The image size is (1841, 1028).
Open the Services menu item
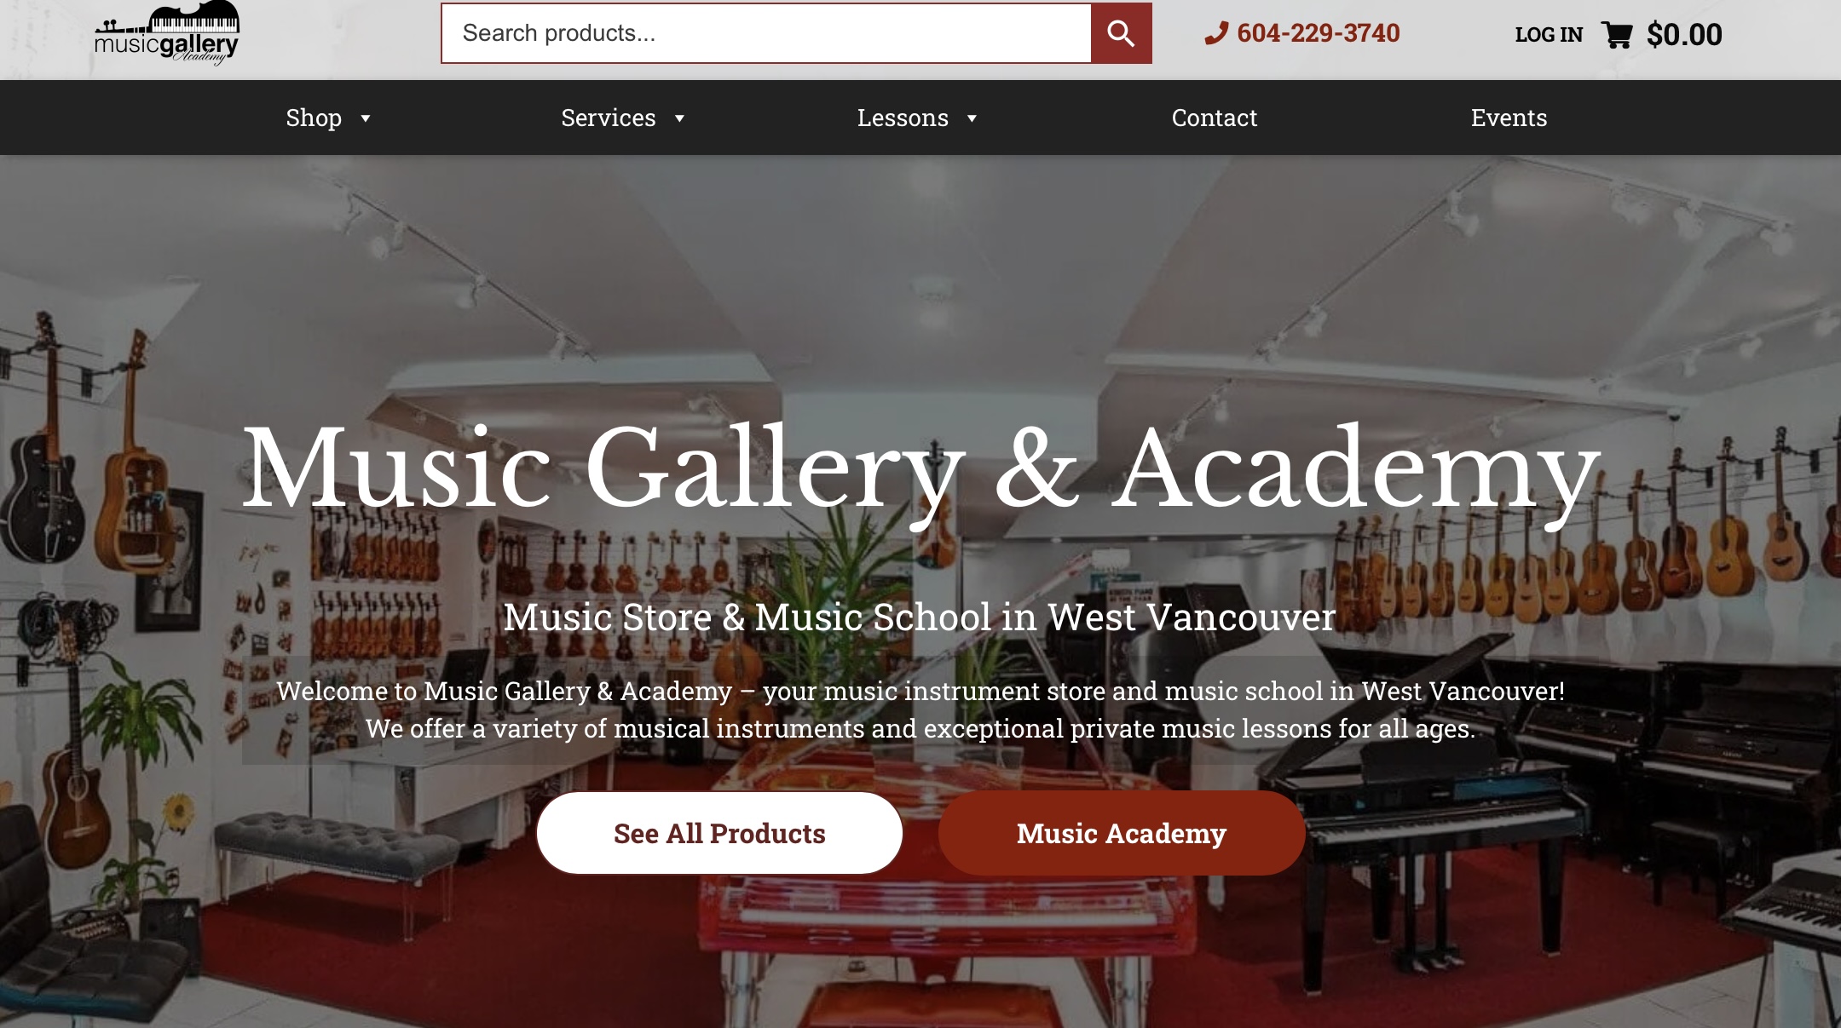point(609,118)
